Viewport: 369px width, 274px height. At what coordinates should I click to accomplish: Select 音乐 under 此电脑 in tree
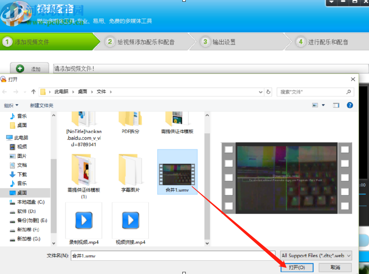pyautogui.click(x=18, y=184)
